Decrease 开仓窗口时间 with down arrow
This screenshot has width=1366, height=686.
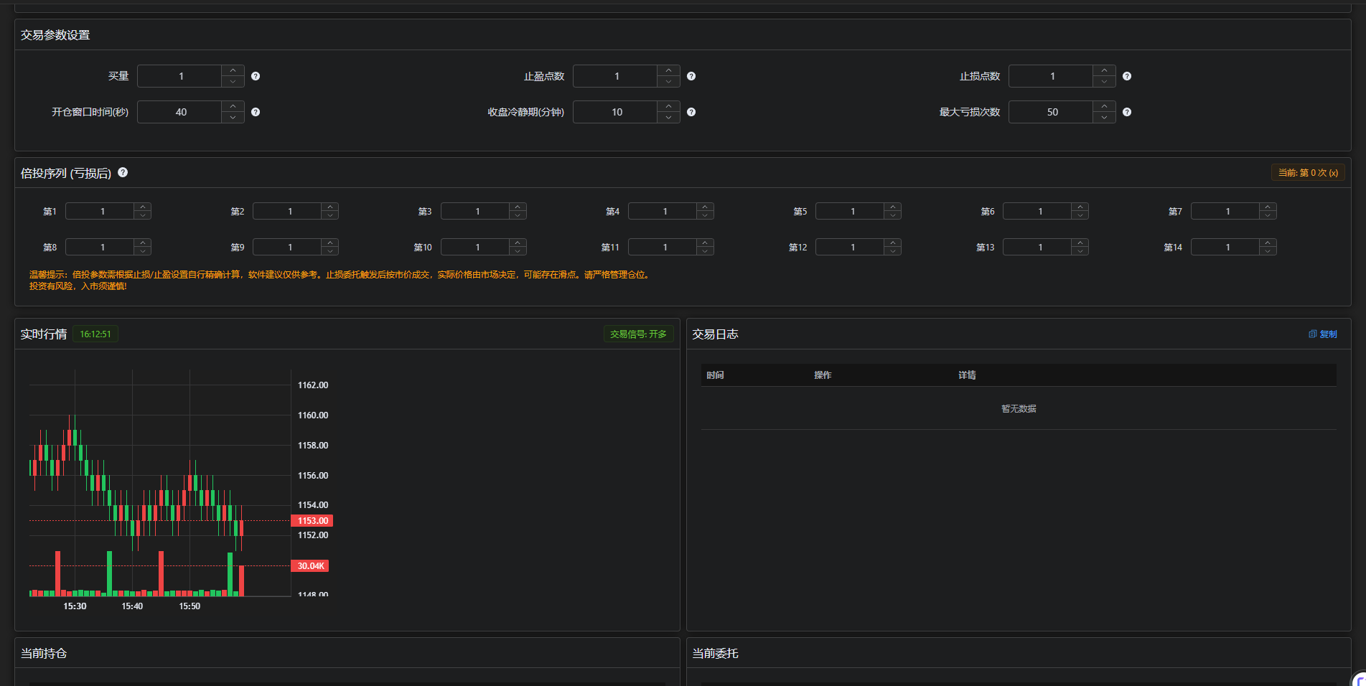[x=233, y=118]
